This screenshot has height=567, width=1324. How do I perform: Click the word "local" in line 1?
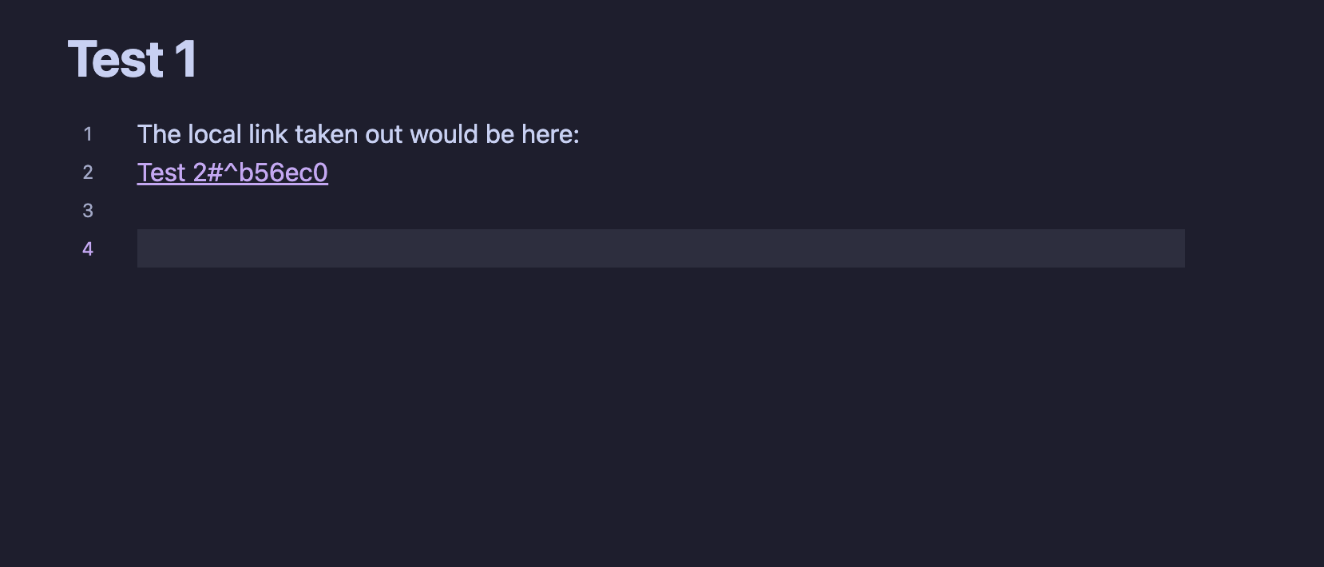214,134
